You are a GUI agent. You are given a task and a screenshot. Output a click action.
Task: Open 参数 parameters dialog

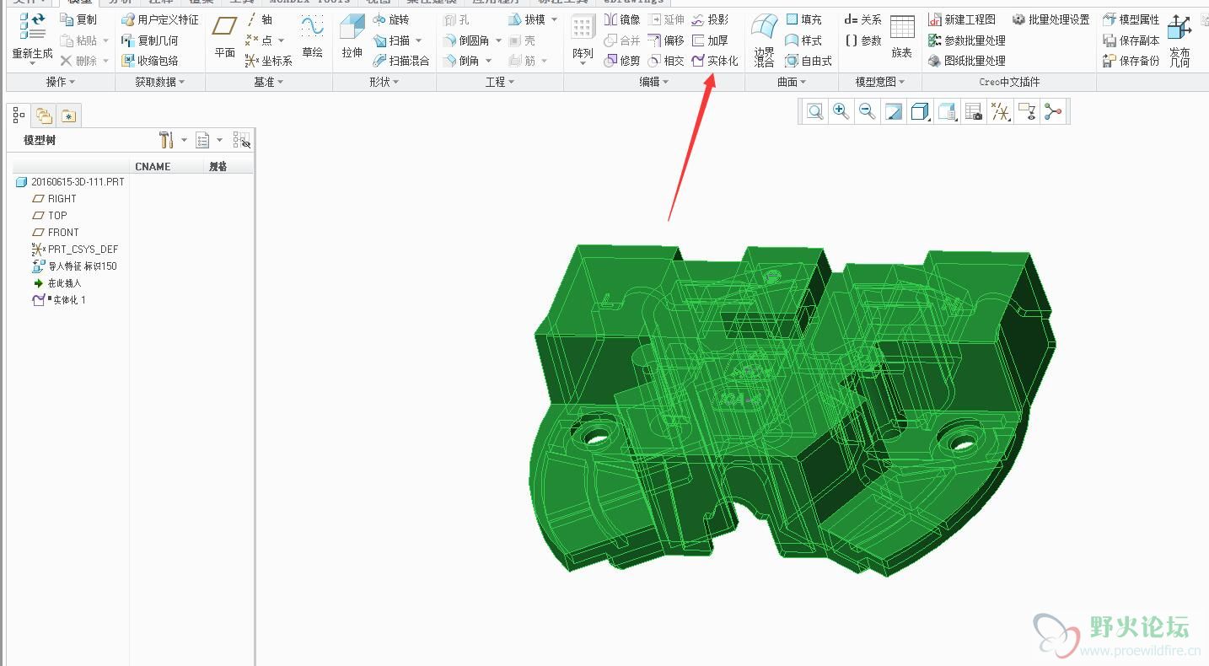pos(862,40)
